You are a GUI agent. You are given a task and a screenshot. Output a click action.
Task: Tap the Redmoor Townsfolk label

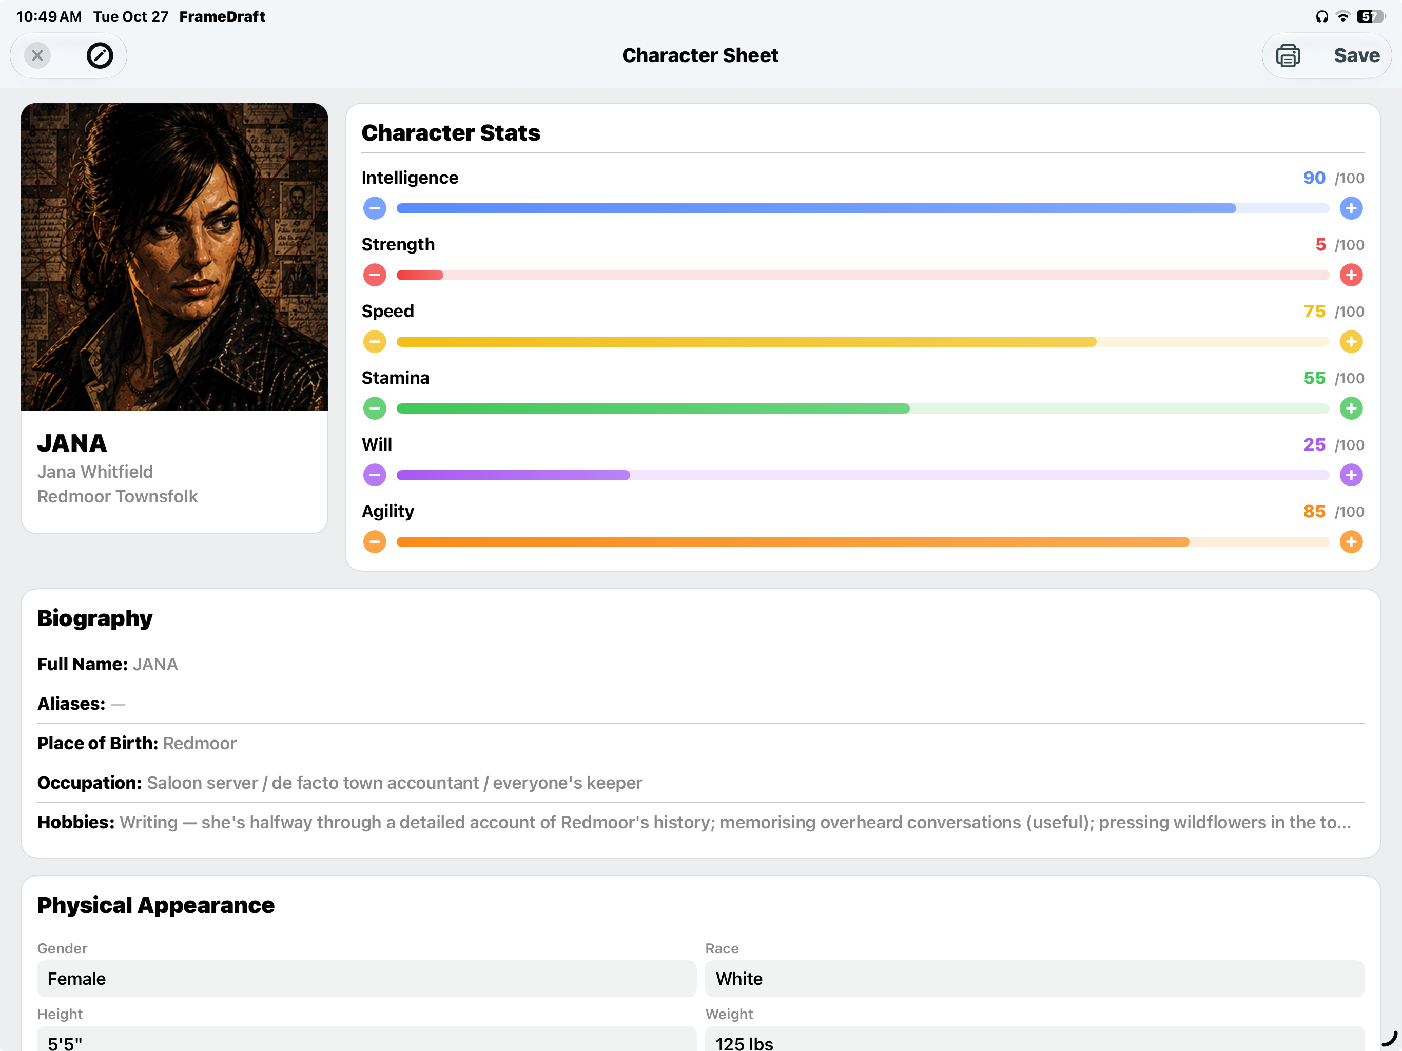[117, 496]
